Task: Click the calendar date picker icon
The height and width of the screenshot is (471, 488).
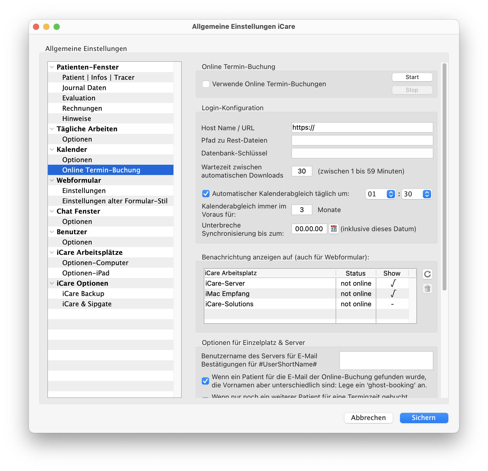Action: pyautogui.click(x=334, y=229)
